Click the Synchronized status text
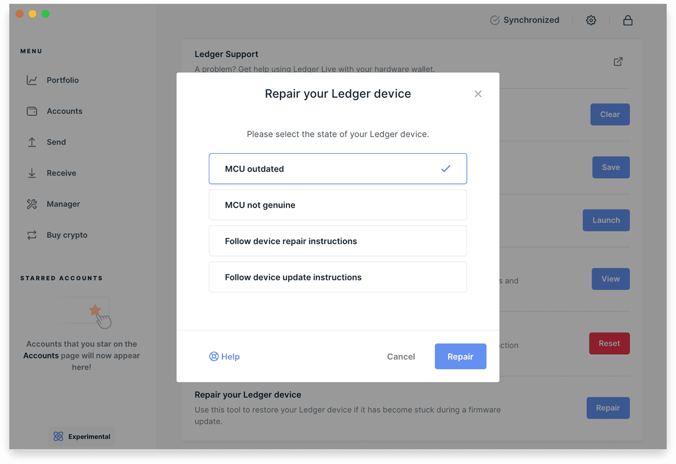The height and width of the screenshot is (464, 676). pyautogui.click(x=531, y=20)
